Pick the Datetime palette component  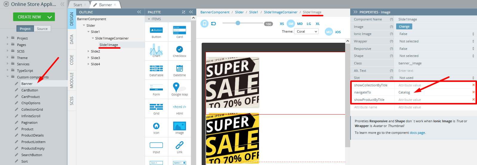point(180,70)
